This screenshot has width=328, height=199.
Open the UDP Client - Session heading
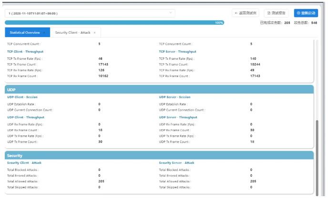pyautogui.click(x=22, y=97)
